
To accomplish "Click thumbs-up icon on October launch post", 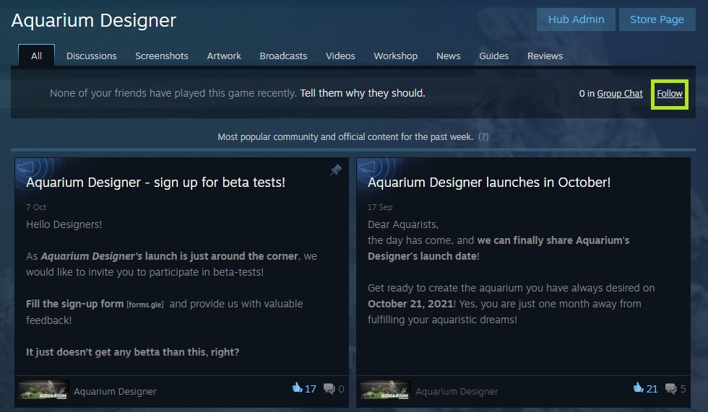I will coord(639,387).
